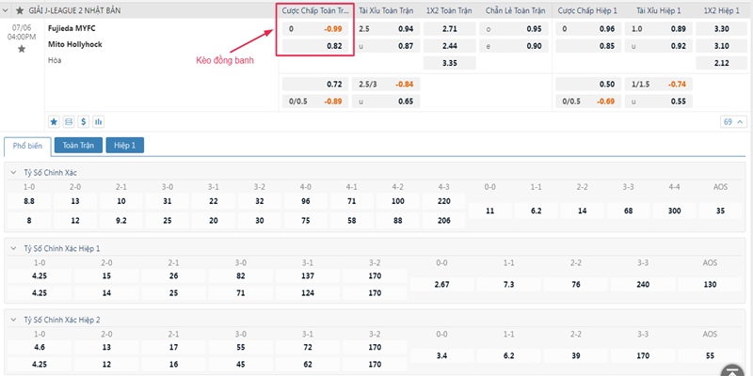This screenshot has height=376, width=753.
Task: Bet on the 0-0 correct score at 11
Action: pyautogui.click(x=489, y=211)
